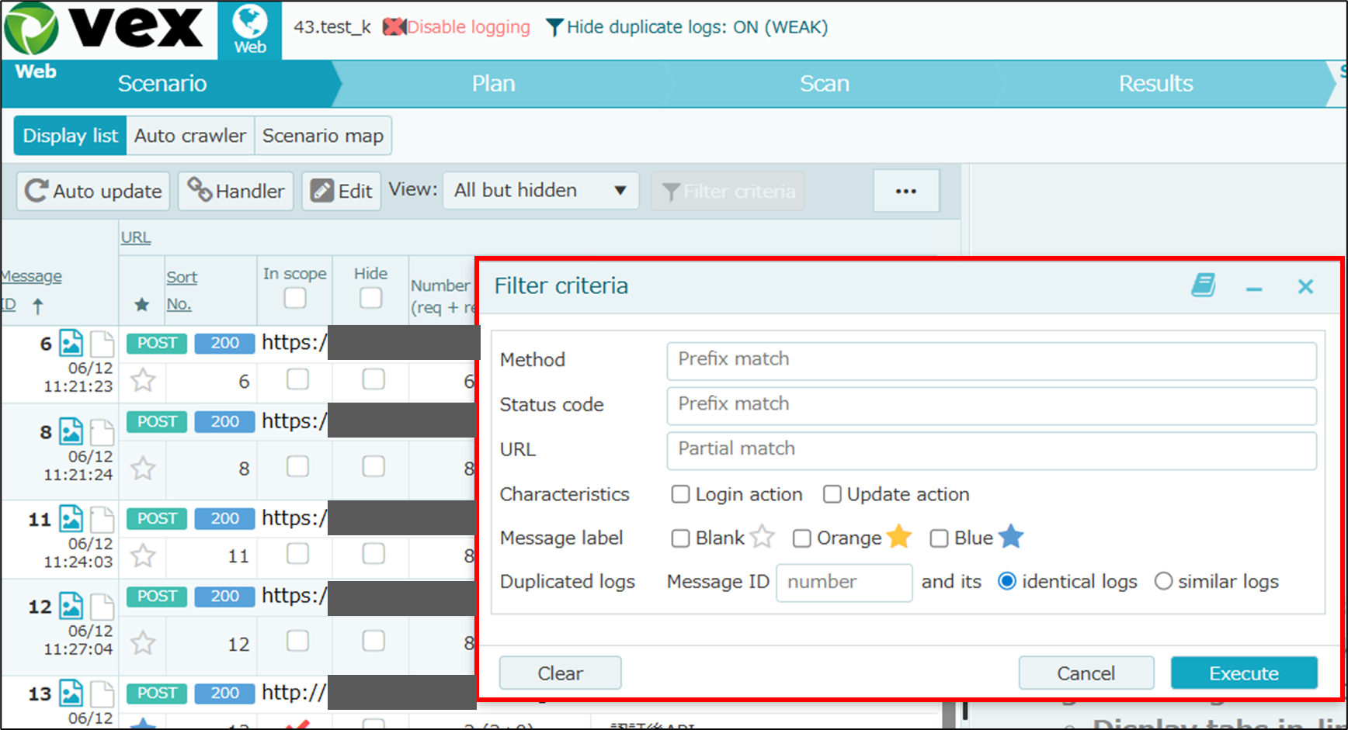Check the Login action checkbox
The width and height of the screenshot is (1348, 730).
click(x=680, y=494)
